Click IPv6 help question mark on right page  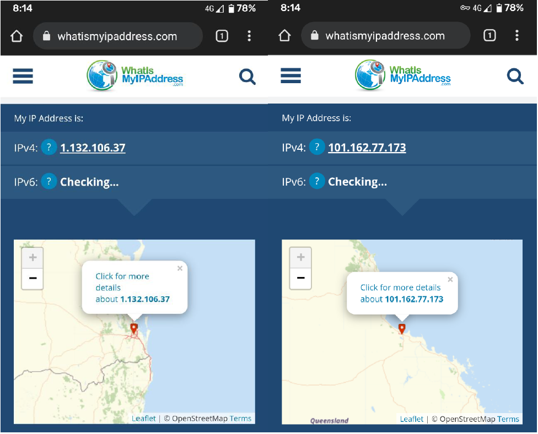pos(317,181)
